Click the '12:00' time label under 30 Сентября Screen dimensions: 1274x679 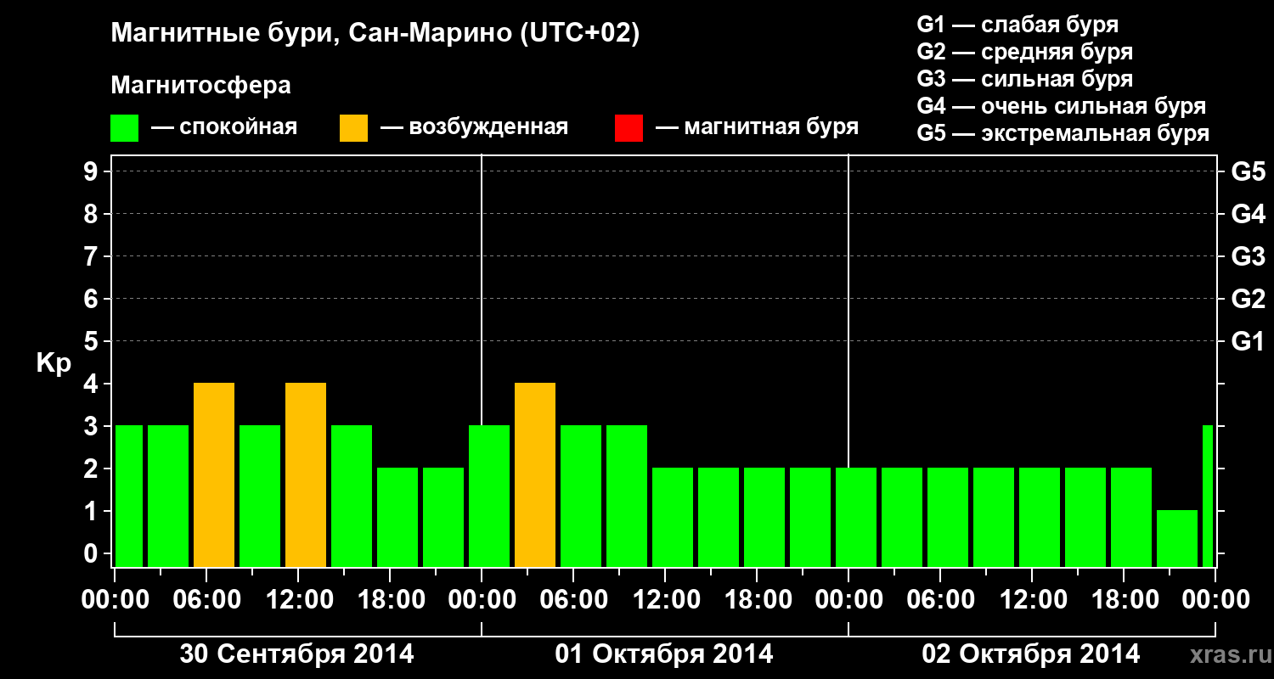298,600
